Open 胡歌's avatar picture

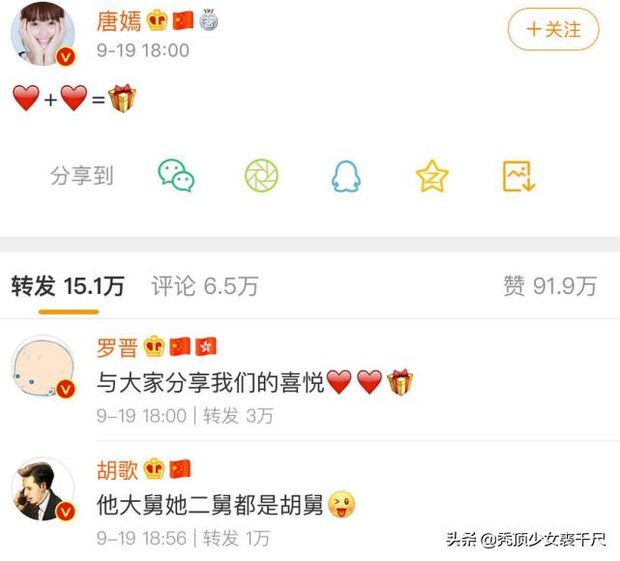click(x=43, y=488)
